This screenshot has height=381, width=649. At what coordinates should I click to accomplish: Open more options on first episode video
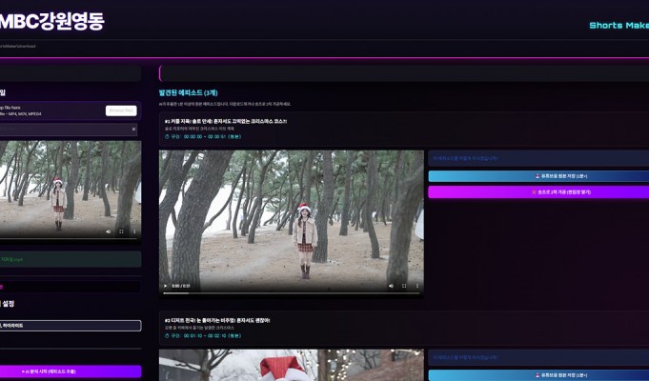(x=416, y=286)
